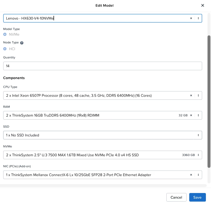Click the Cancel button
This screenshot has width=211, height=204.
coord(176,197)
